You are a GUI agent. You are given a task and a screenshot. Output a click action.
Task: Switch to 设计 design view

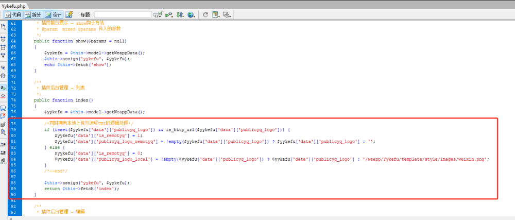(x=54, y=14)
